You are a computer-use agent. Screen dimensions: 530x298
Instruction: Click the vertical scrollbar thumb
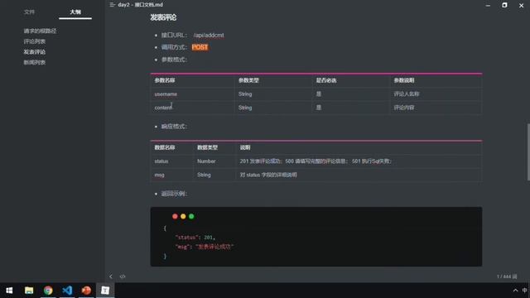pos(528,152)
